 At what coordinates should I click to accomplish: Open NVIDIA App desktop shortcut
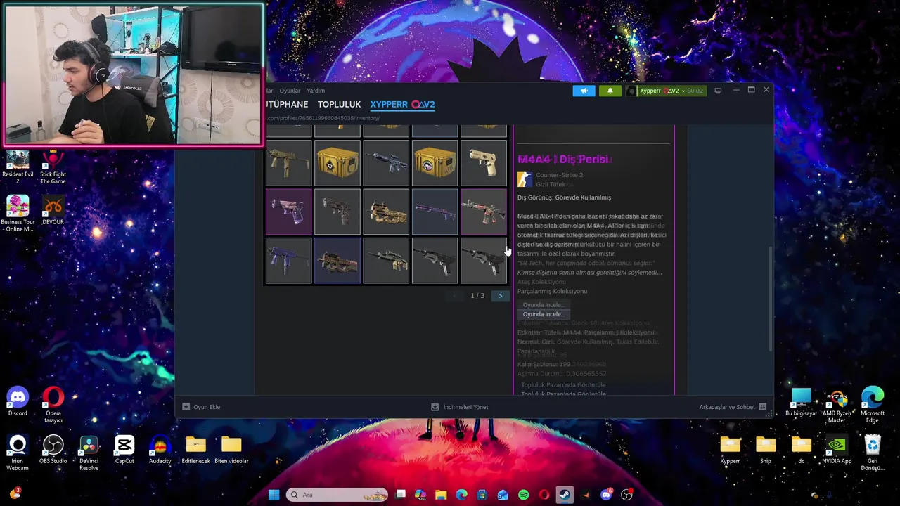point(837,449)
